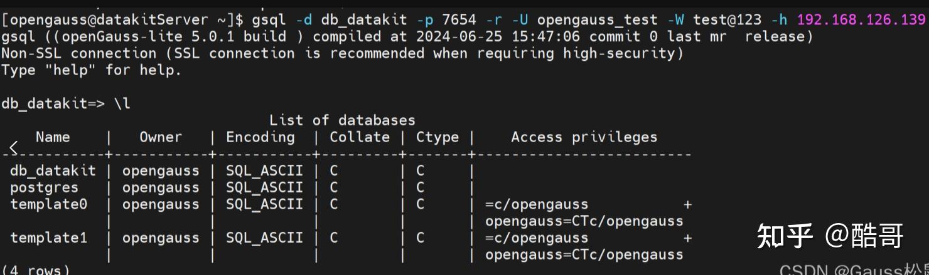
Task: Click the 知乎 @酷哥 watermark
Action: pos(830,236)
